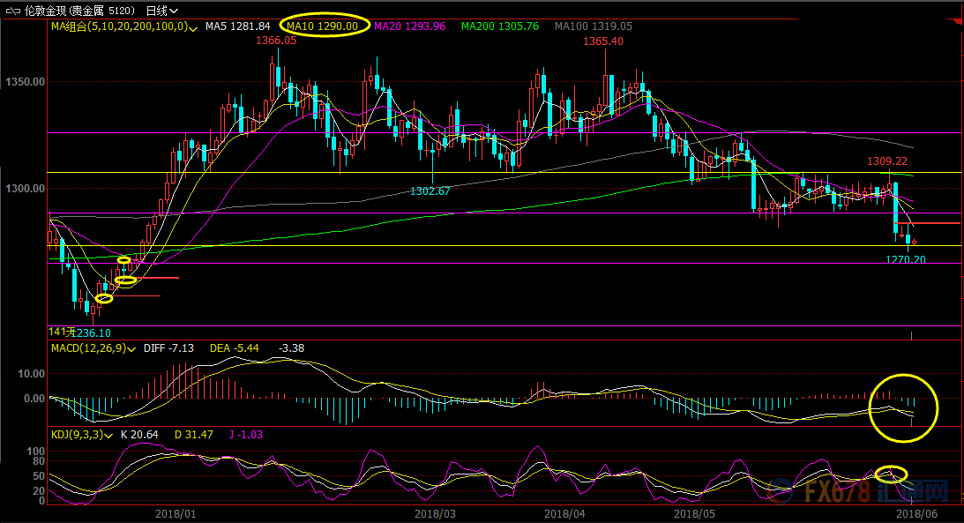The height and width of the screenshot is (523, 964).
Task: Click the DIFF -7.13 value label
Action: [x=168, y=348]
